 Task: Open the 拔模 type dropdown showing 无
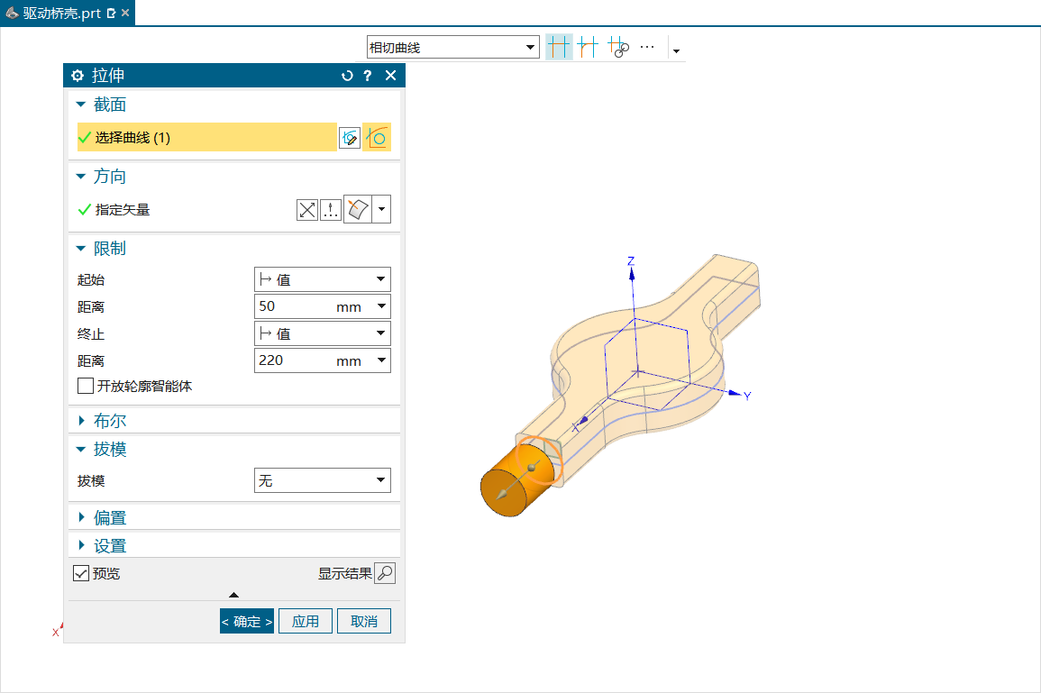point(323,480)
